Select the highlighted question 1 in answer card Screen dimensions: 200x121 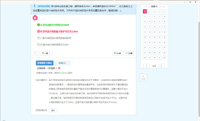point(145,12)
